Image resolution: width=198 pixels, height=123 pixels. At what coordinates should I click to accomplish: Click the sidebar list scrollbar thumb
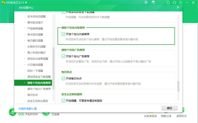pos(53,68)
